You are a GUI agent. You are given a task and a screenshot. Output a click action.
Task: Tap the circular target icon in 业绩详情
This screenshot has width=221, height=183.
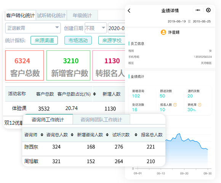(x=208, y=10)
